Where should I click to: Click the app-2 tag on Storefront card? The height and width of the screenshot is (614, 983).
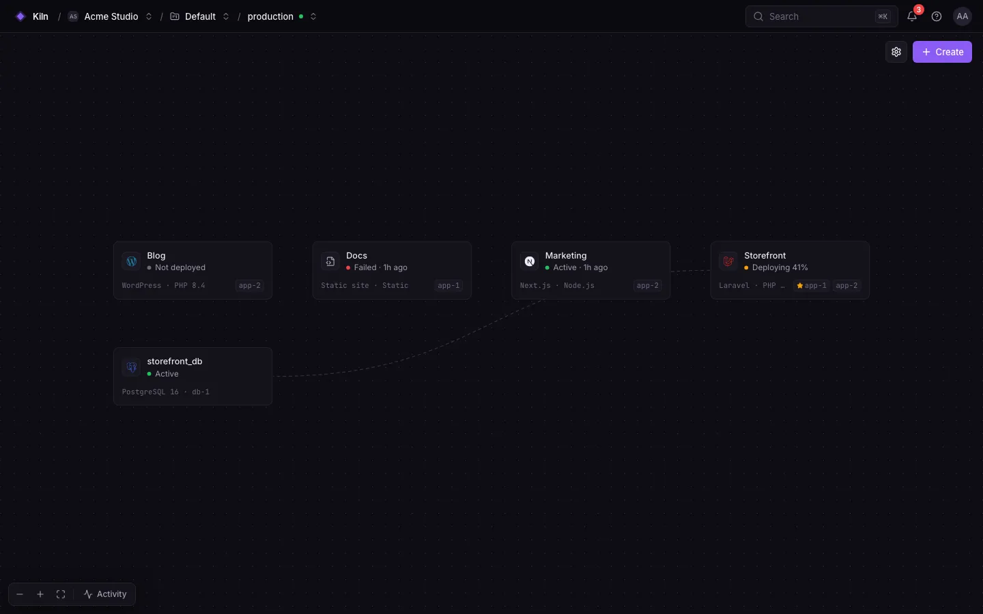[x=846, y=286]
